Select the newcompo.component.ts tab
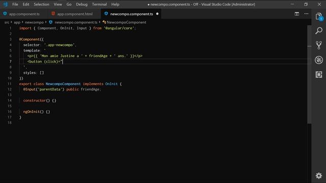Viewport: 326px width, 183px height. click(131, 14)
